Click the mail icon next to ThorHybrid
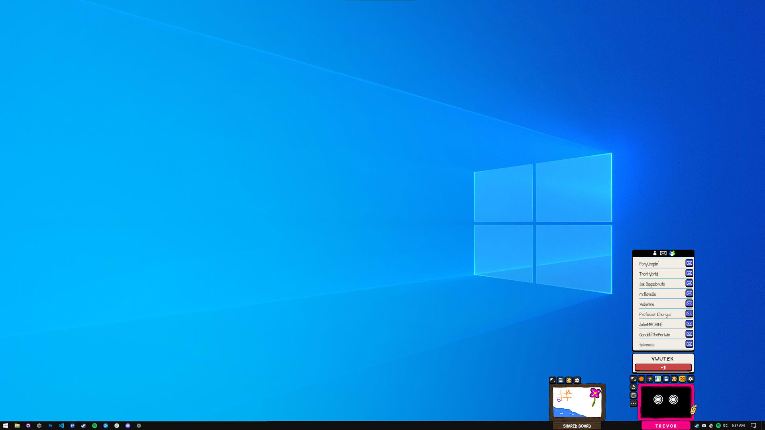765x430 pixels. [x=689, y=273]
